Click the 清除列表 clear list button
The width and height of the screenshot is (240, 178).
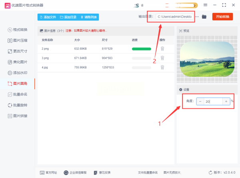point(89,17)
